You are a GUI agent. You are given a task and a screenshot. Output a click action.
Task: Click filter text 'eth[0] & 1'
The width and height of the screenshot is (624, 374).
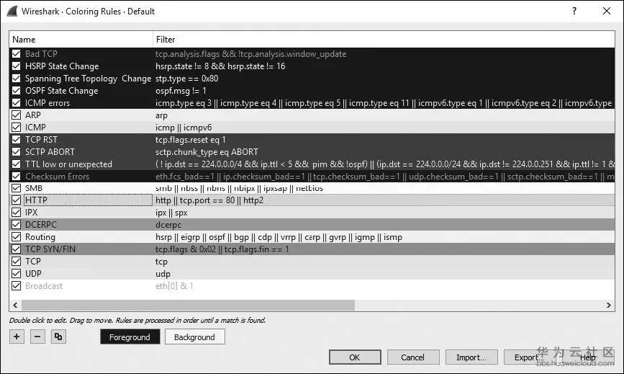(x=174, y=286)
